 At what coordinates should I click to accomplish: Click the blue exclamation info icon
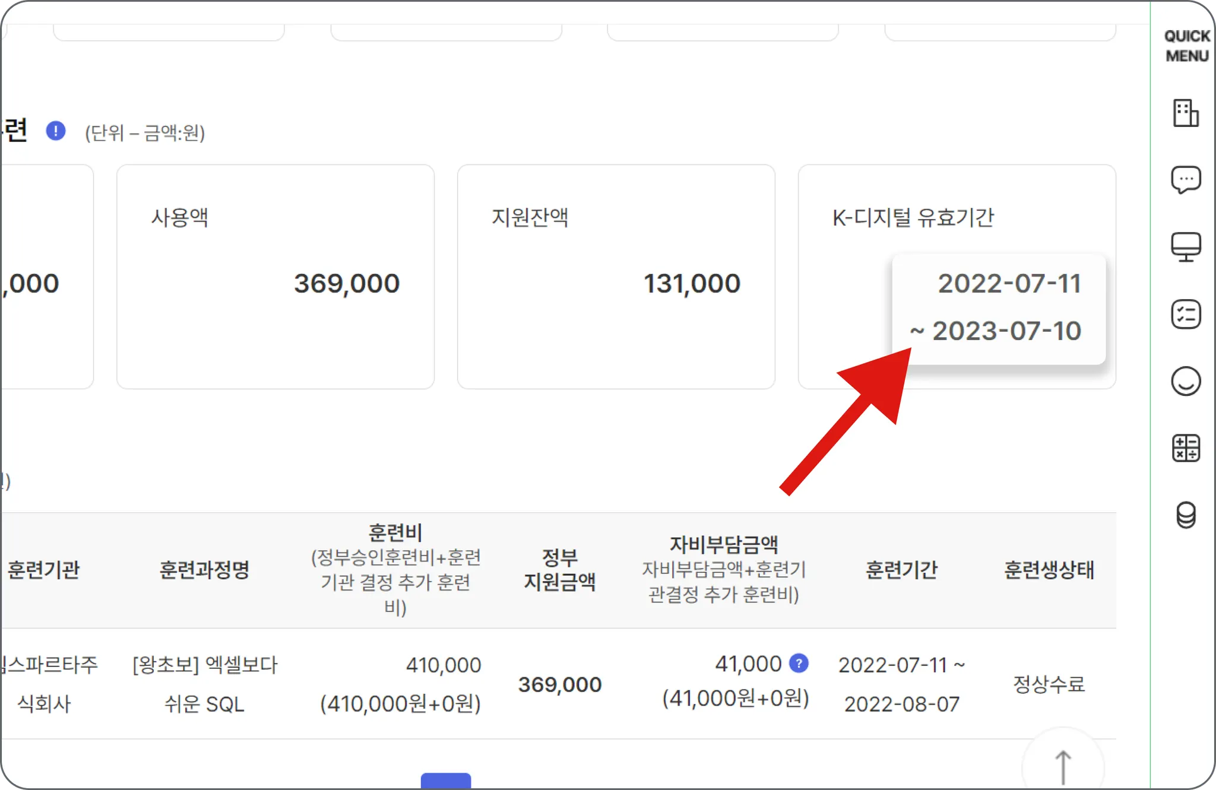56,131
